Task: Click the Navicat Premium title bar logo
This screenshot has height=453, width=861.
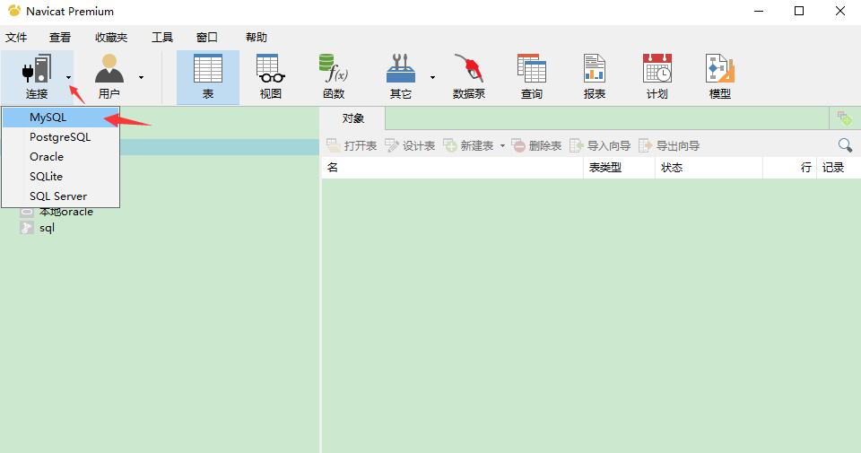Action: point(14,11)
